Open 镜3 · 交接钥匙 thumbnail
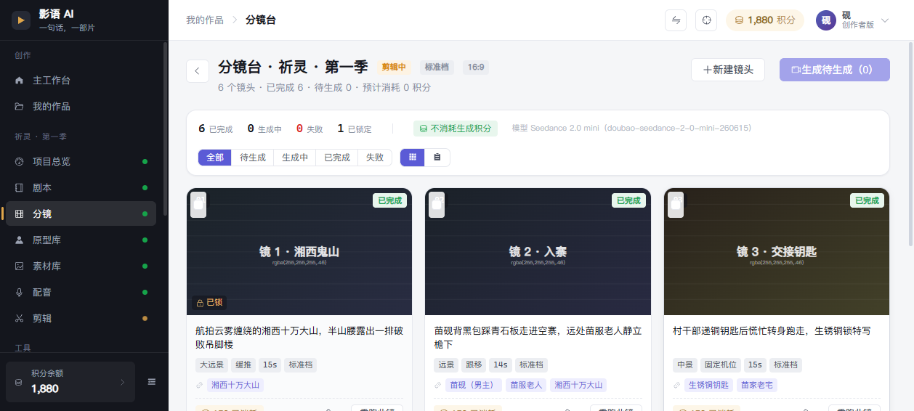 click(x=777, y=252)
